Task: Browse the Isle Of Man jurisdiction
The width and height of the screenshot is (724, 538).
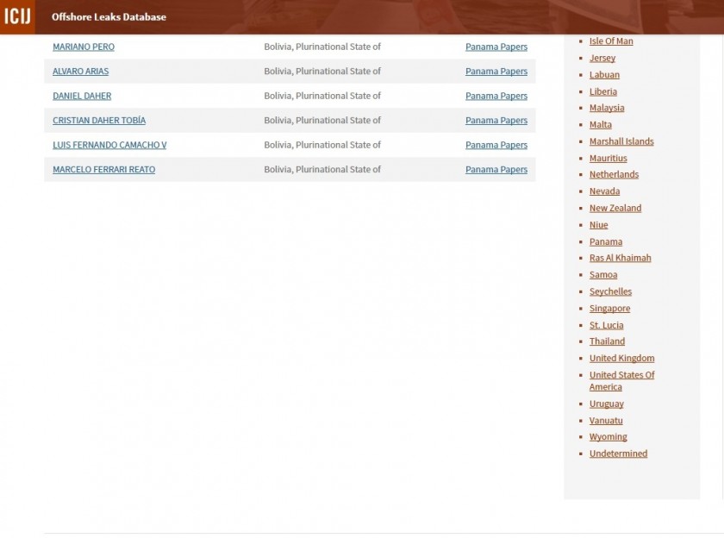Action: (x=611, y=41)
